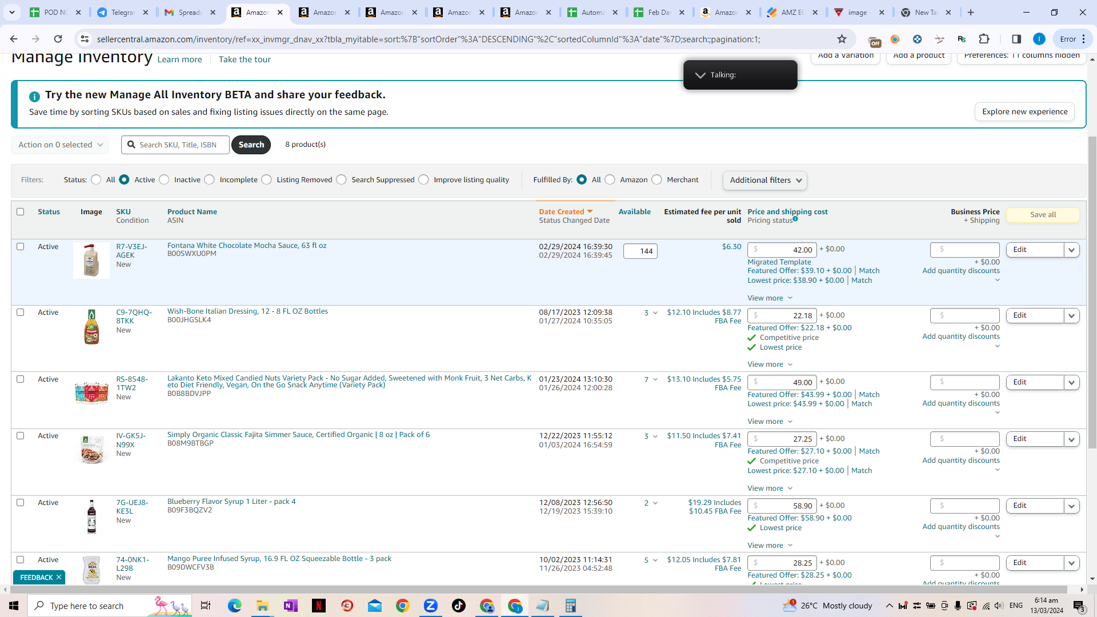
Task: Select the Incomplete status filter
Action: pyautogui.click(x=210, y=179)
